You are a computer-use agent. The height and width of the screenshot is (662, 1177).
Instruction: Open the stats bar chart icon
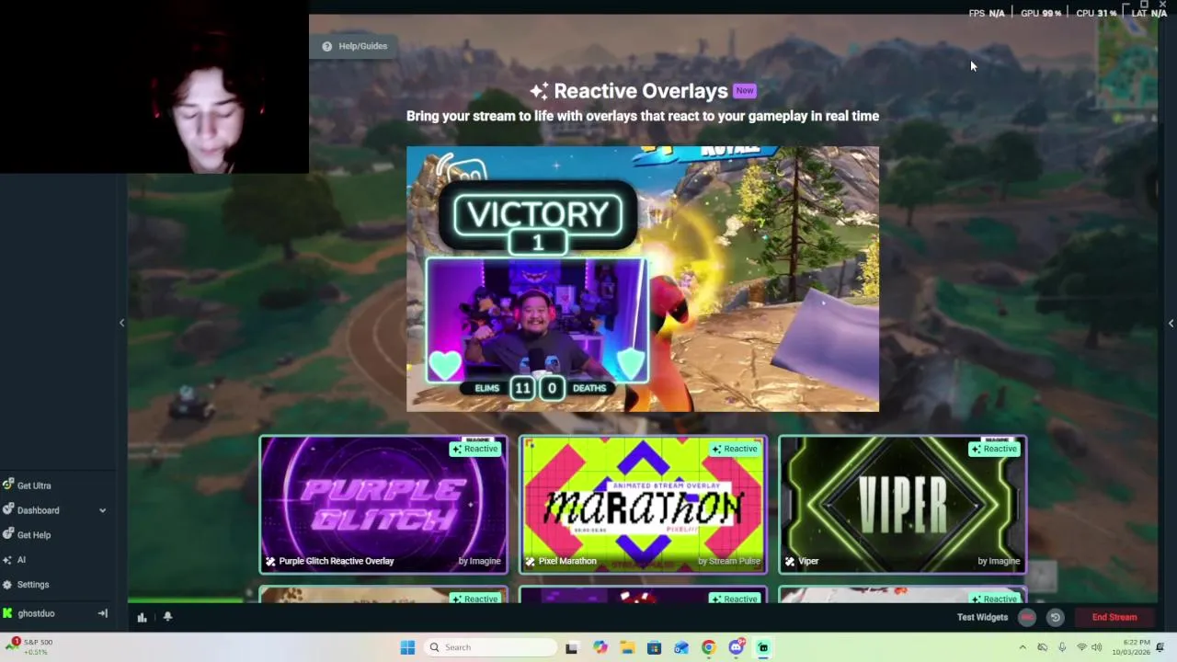coord(142,617)
